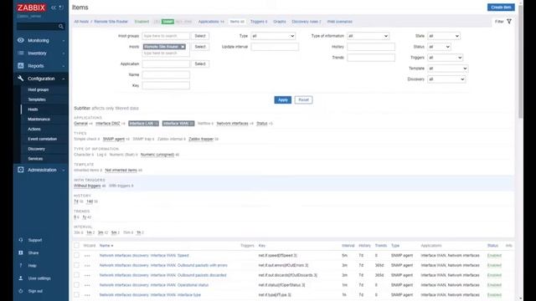Click the Interface LAN subfilter tag
The width and height of the screenshot is (536, 301).
click(143, 123)
